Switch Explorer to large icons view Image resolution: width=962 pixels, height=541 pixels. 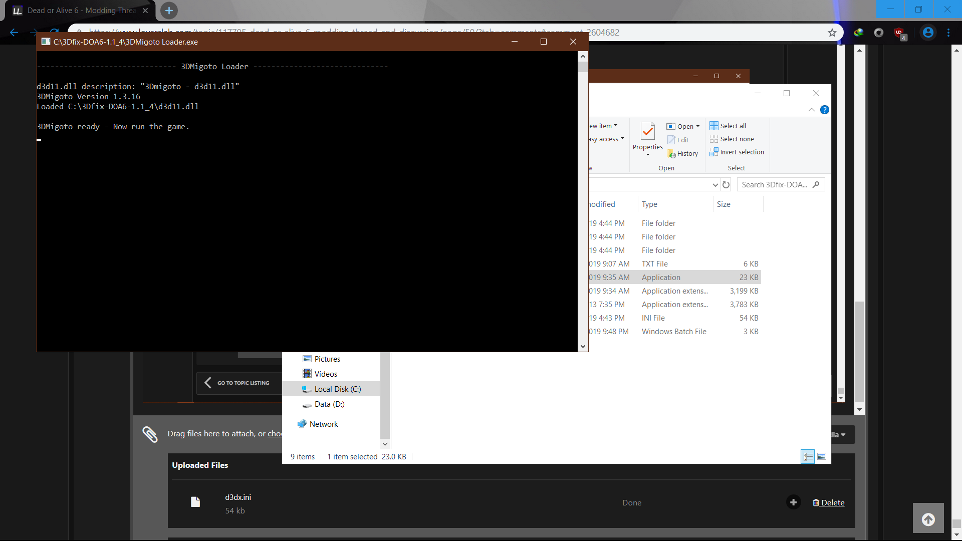point(822,457)
